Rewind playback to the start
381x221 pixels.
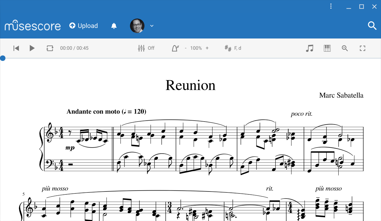click(16, 48)
